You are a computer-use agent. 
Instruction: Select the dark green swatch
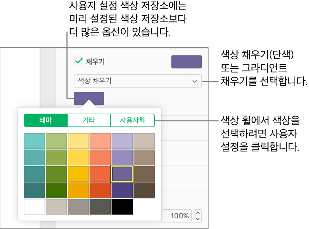pyautogui.click(x=56, y=190)
